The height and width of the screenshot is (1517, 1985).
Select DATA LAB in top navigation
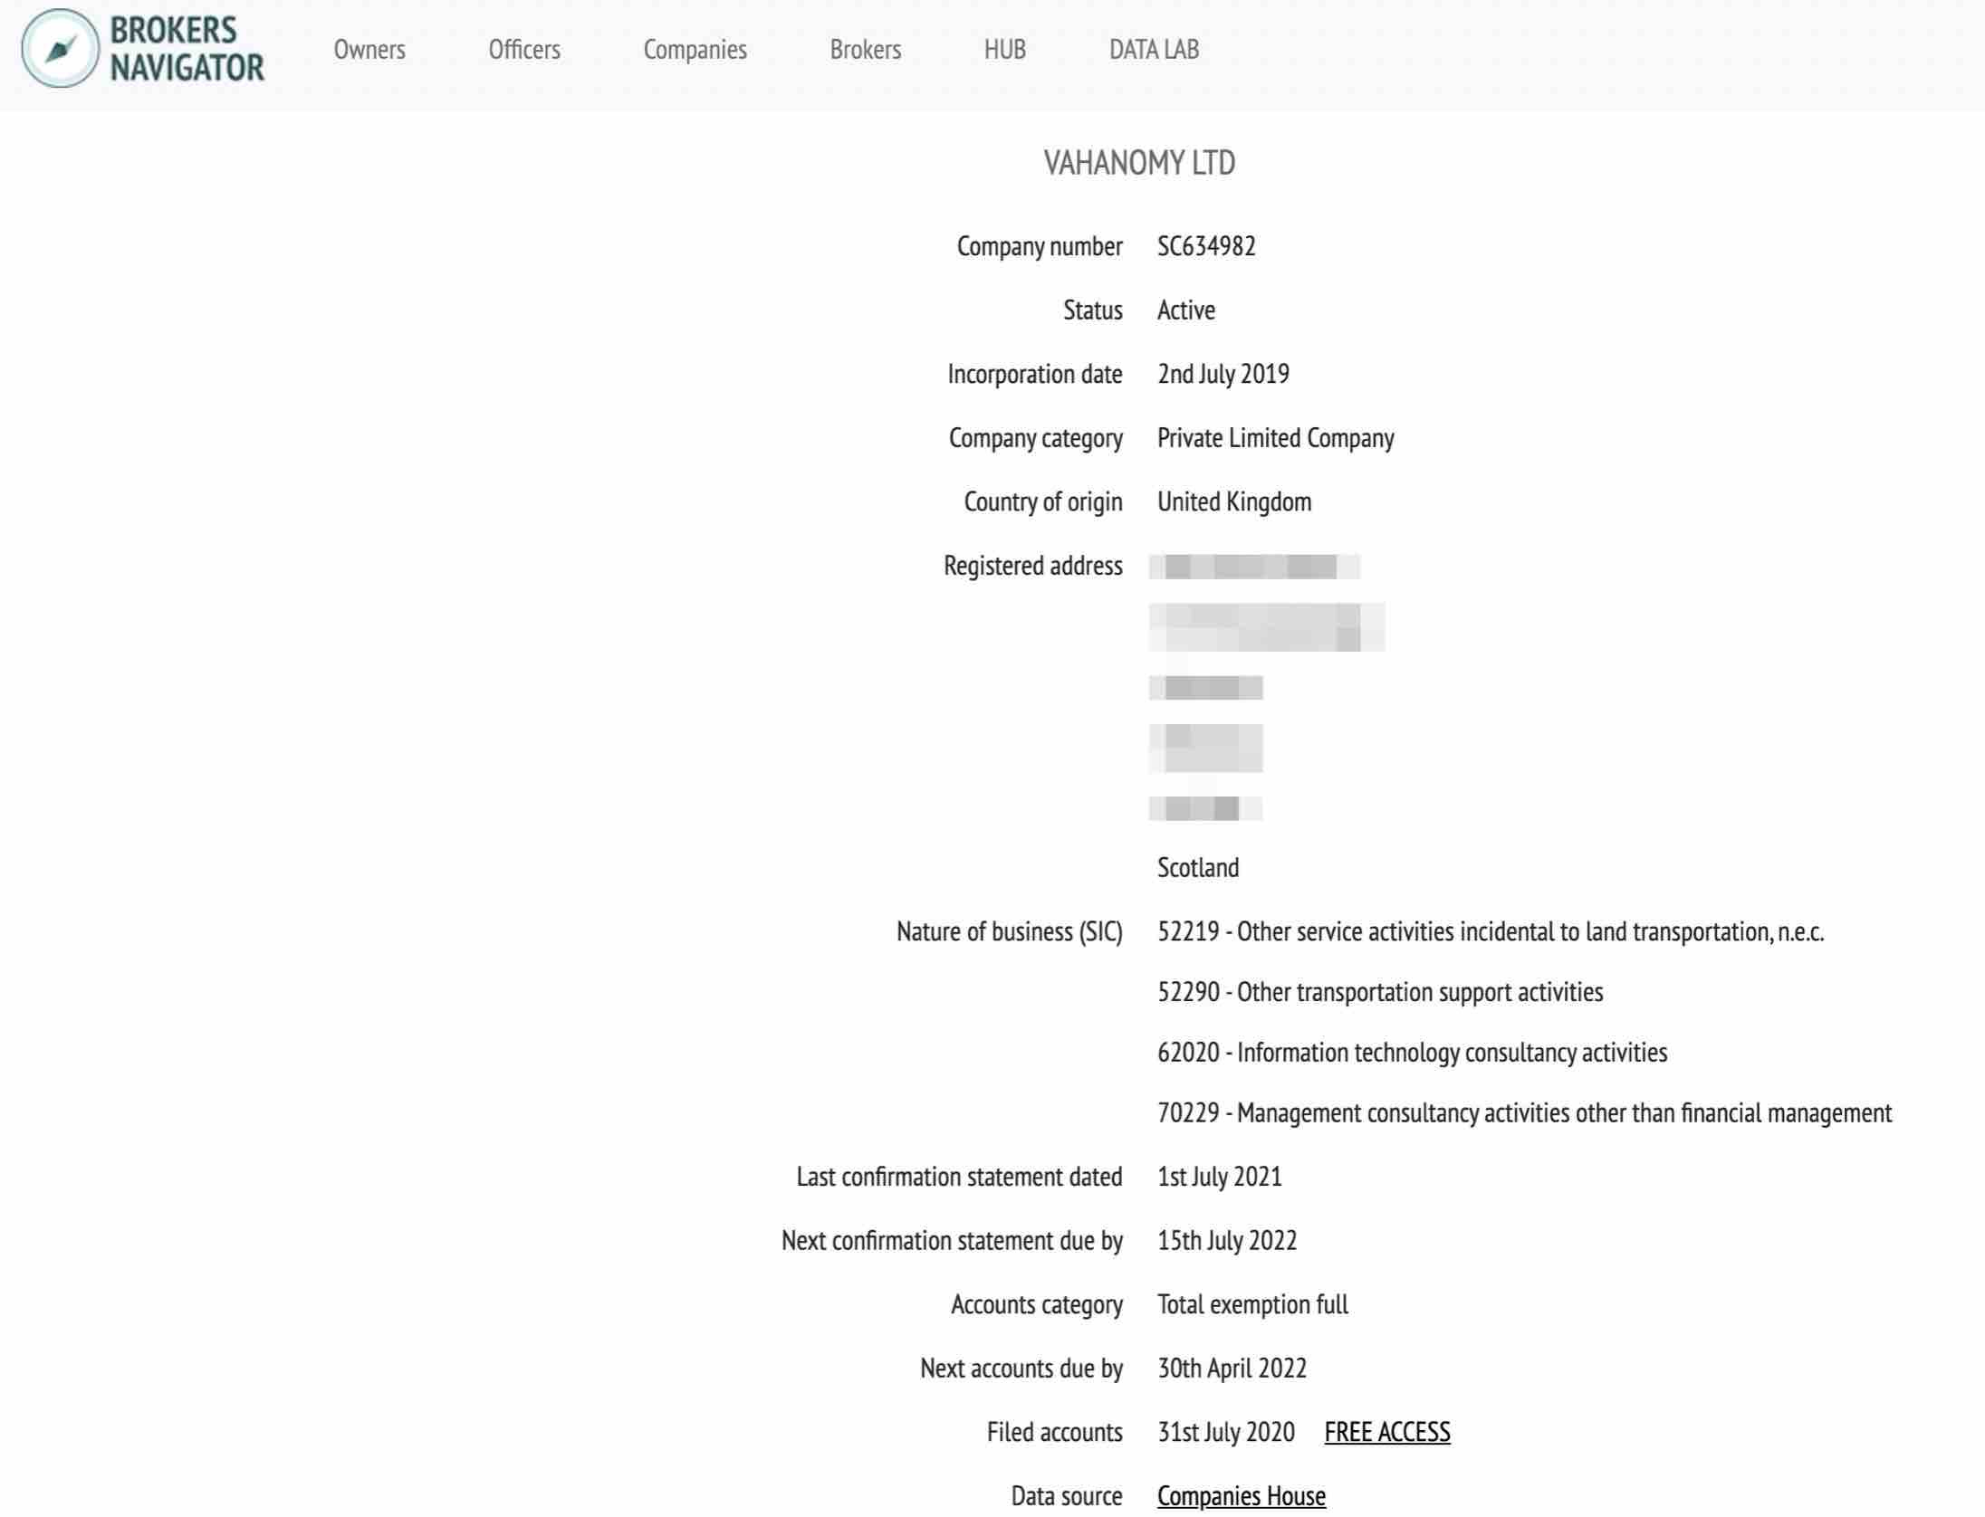pos(1154,50)
